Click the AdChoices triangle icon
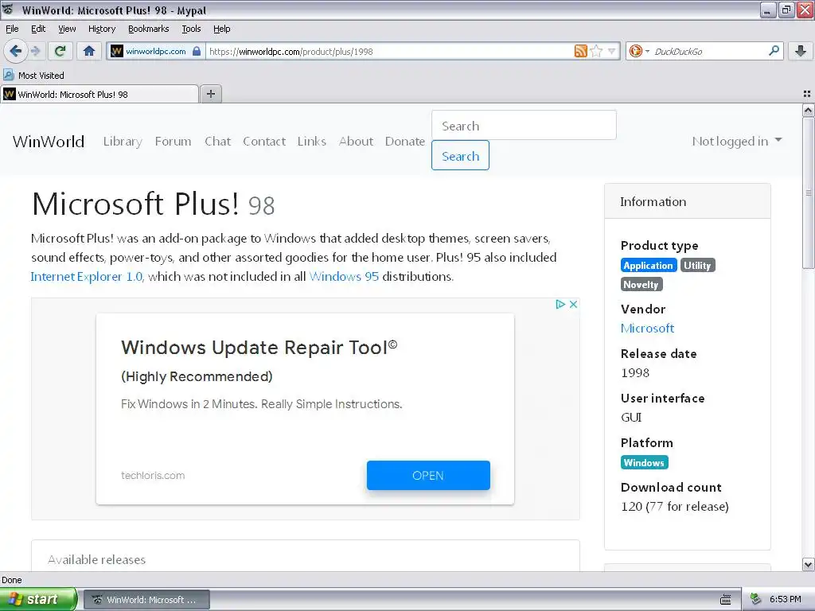This screenshot has width=815, height=611. [x=560, y=304]
